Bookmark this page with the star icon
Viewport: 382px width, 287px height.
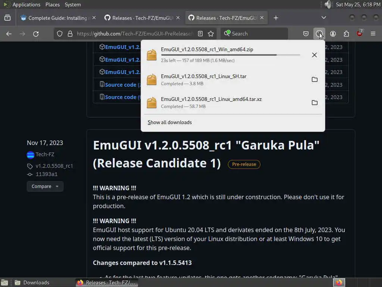tap(211, 34)
